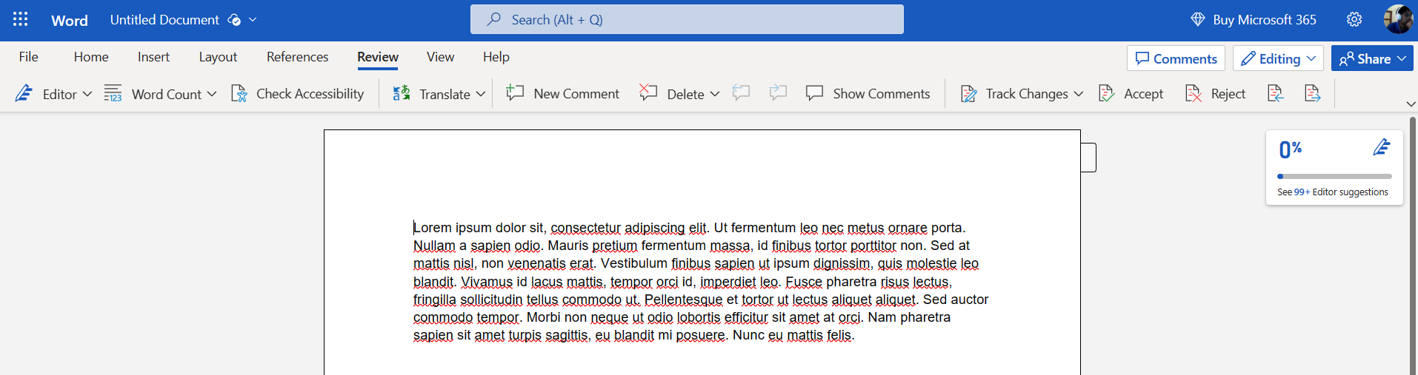Screen dimensions: 1418x375
Task: Switch to the View tab
Action: click(440, 57)
